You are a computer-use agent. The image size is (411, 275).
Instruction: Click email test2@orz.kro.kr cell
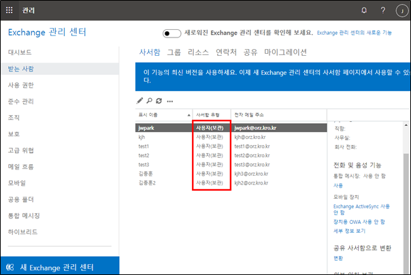pos(252,155)
